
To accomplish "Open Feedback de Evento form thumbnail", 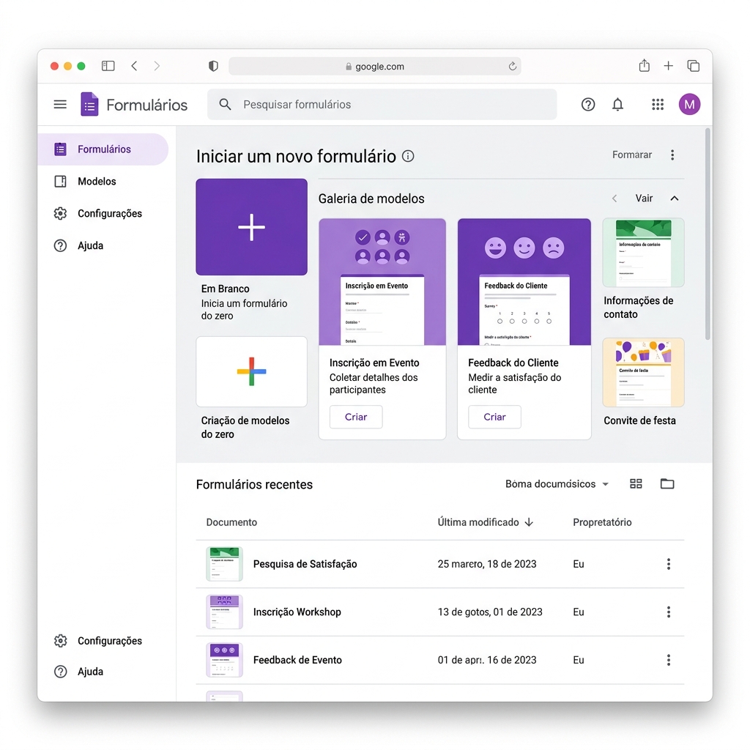I will pyautogui.click(x=224, y=660).
